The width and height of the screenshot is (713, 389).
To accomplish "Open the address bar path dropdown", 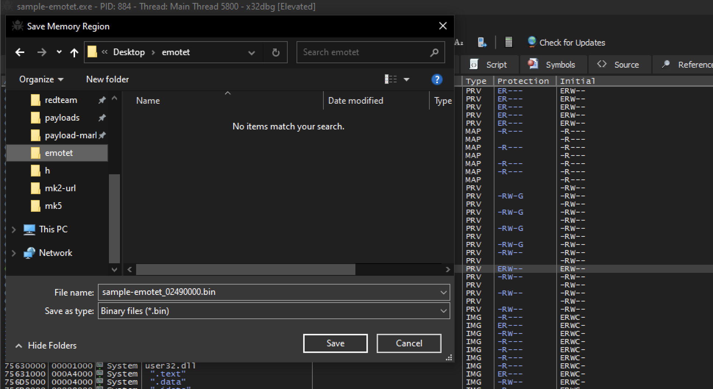I will (252, 53).
